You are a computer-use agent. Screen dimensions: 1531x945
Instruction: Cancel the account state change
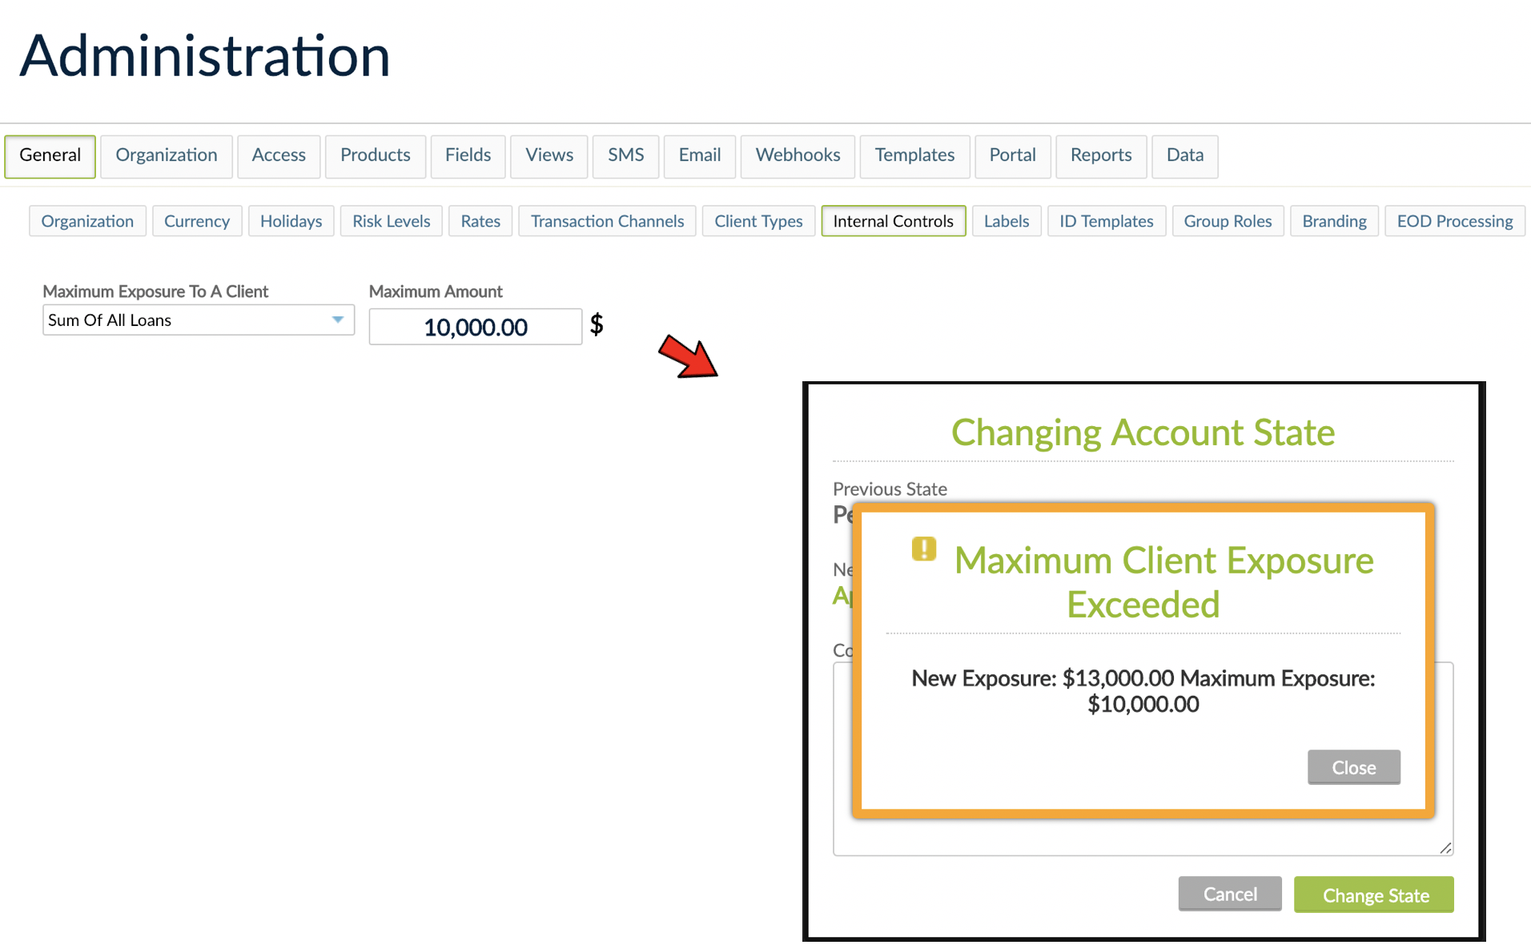pos(1230,894)
